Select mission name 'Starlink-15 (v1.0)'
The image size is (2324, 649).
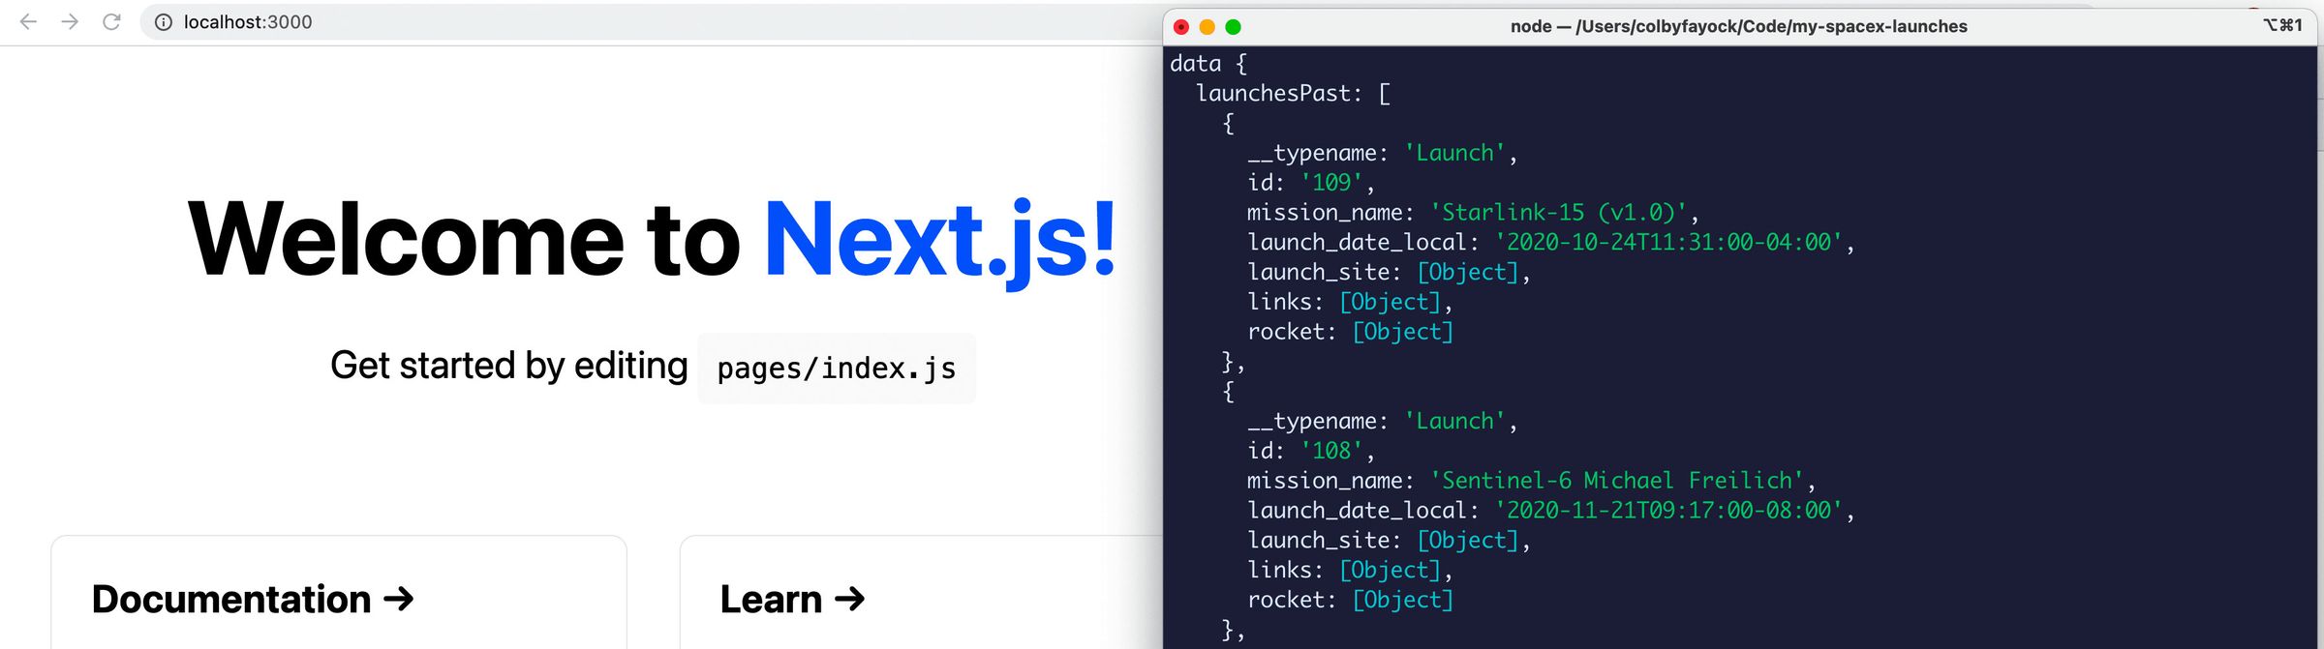click(1559, 213)
